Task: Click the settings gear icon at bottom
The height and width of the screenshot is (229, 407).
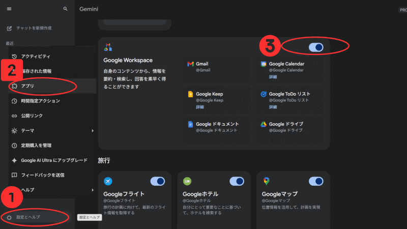Action: (9, 217)
